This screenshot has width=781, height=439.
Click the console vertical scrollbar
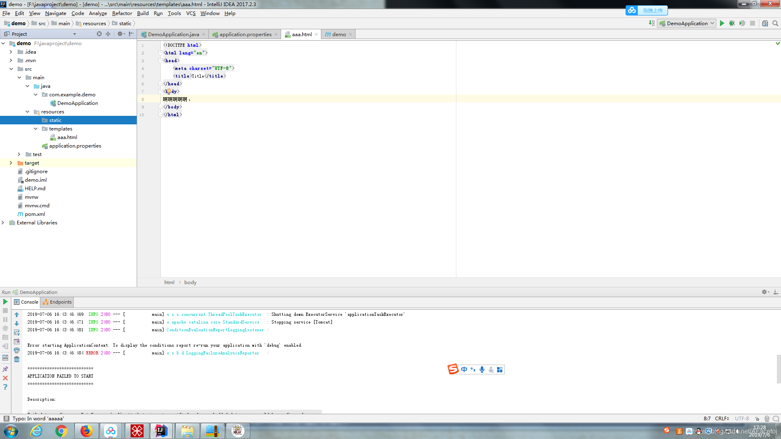(x=779, y=368)
